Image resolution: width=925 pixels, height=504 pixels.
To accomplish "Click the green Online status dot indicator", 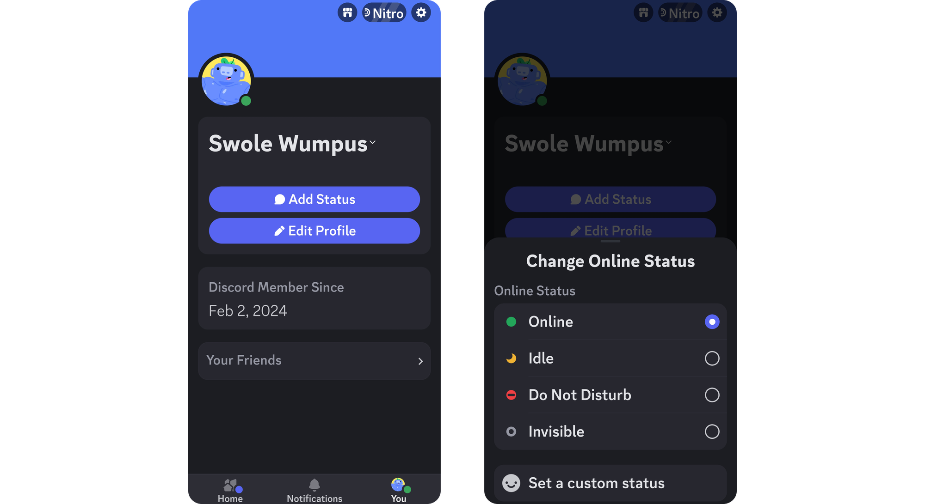I will [x=511, y=322].
